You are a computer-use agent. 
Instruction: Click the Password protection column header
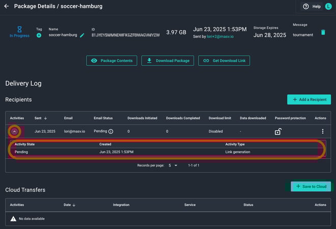pos(290,118)
